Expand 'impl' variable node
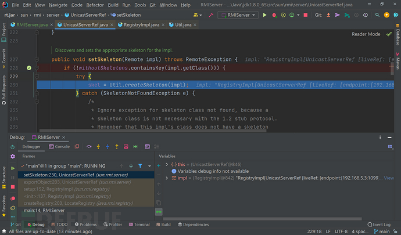The image size is (401, 235). [167, 178]
